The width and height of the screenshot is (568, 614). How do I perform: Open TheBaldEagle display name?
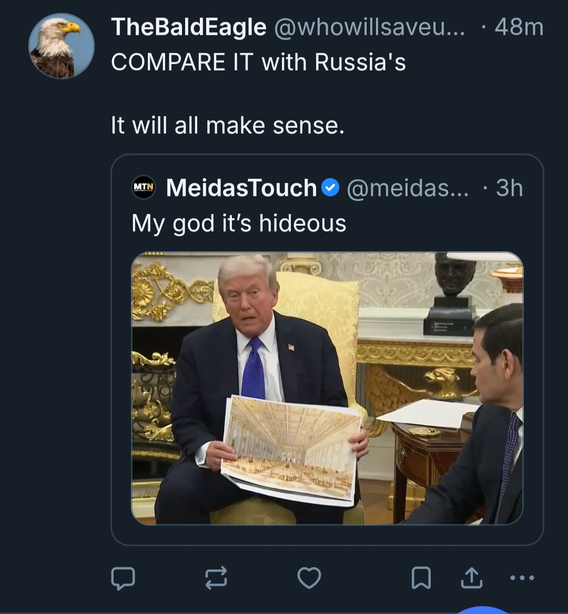coord(188,27)
